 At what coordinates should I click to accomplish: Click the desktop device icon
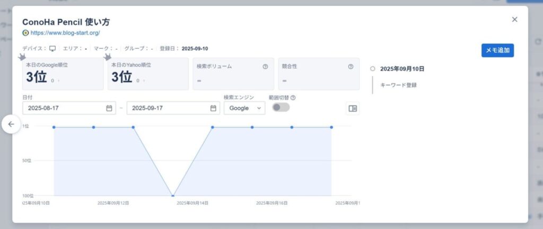tap(52, 49)
